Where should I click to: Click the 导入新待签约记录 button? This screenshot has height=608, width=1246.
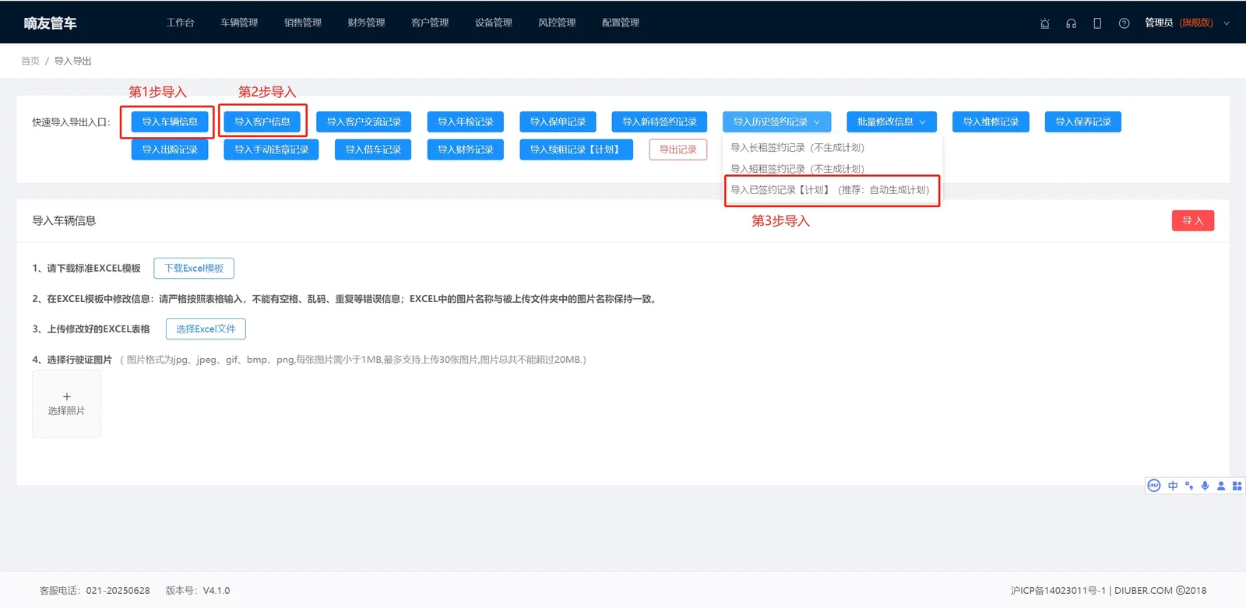point(660,122)
